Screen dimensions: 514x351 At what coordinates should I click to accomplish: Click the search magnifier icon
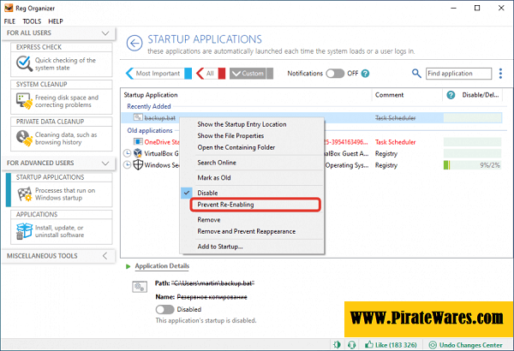417,74
